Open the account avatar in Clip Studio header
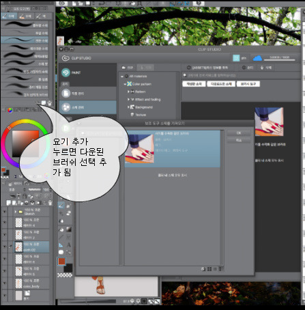 pyautogui.click(x=236, y=58)
